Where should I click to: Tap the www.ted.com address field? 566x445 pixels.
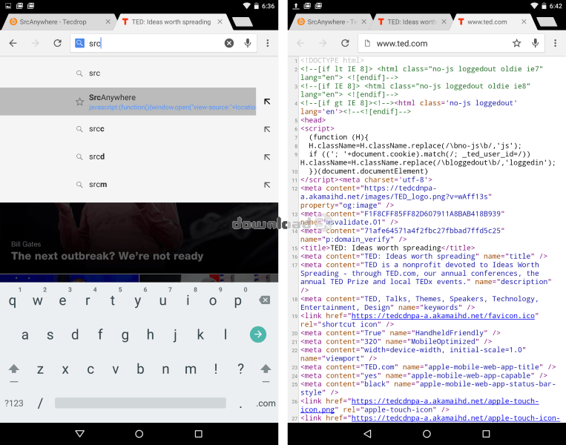tap(438, 44)
